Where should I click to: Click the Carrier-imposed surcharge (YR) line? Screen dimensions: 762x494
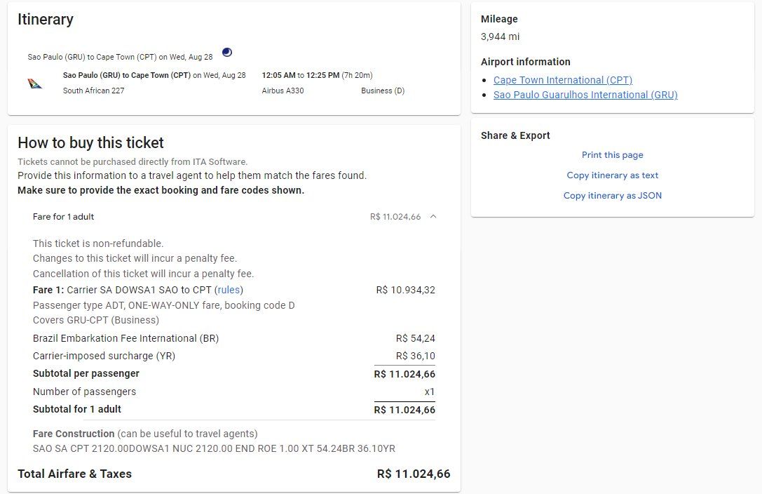click(104, 356)
